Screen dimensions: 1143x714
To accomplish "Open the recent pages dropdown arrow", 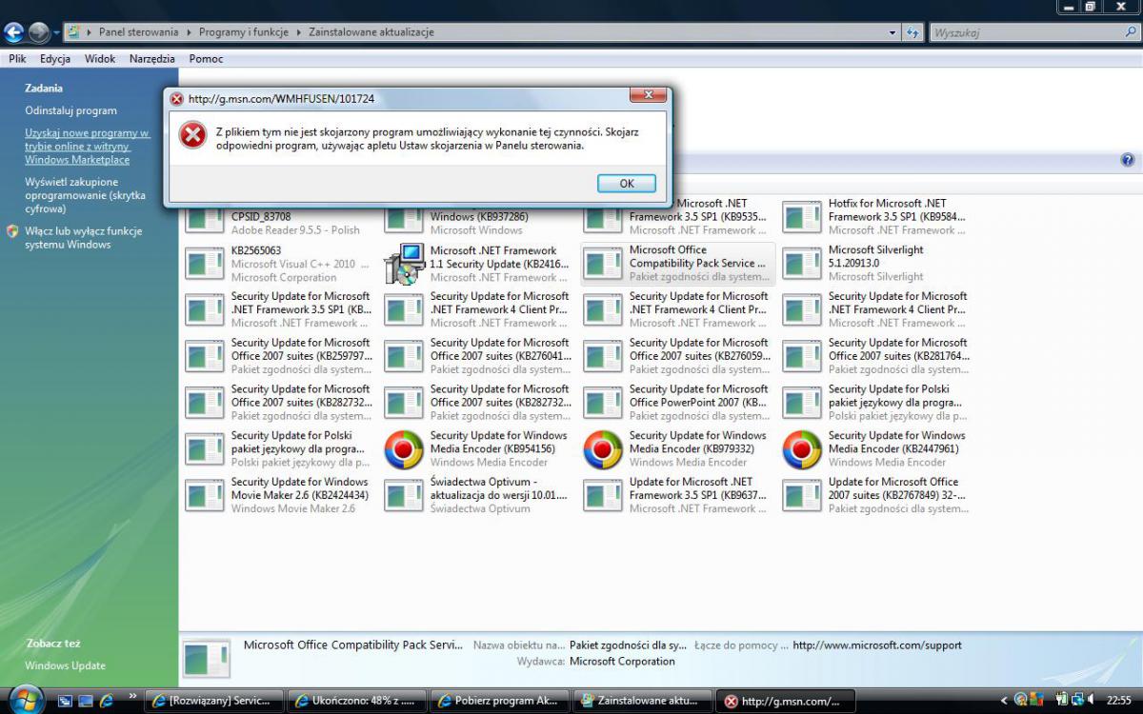I will (x=56, y=32).
